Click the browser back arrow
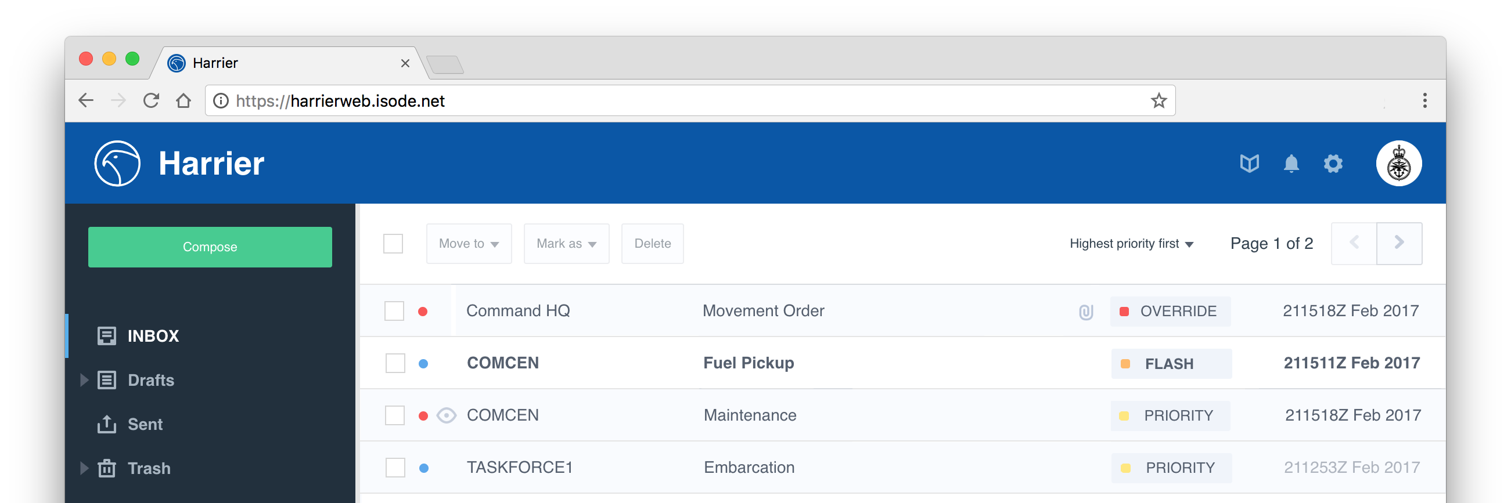The width and height of the screenshot is (1511, 503). [x=85, y=100]
